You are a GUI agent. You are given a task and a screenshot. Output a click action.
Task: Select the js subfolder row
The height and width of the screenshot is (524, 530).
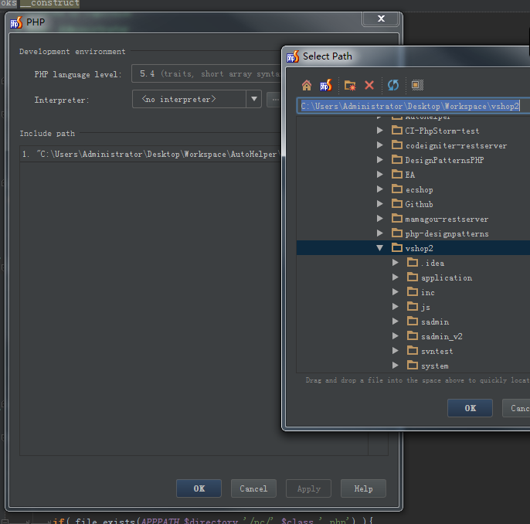413,307
